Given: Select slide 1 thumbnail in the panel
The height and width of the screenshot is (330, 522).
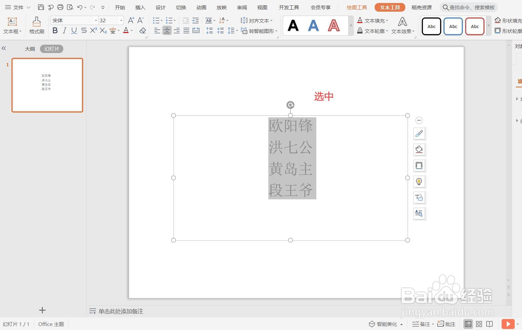Looking at the screenshot, I should pos(47,85).
